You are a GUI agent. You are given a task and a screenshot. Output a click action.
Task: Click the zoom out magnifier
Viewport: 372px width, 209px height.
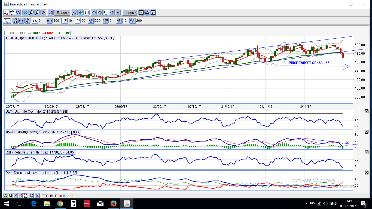tap(37, 13)
